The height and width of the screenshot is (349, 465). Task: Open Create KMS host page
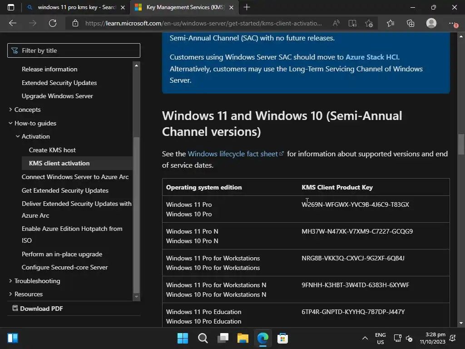(x=52, y=150)
